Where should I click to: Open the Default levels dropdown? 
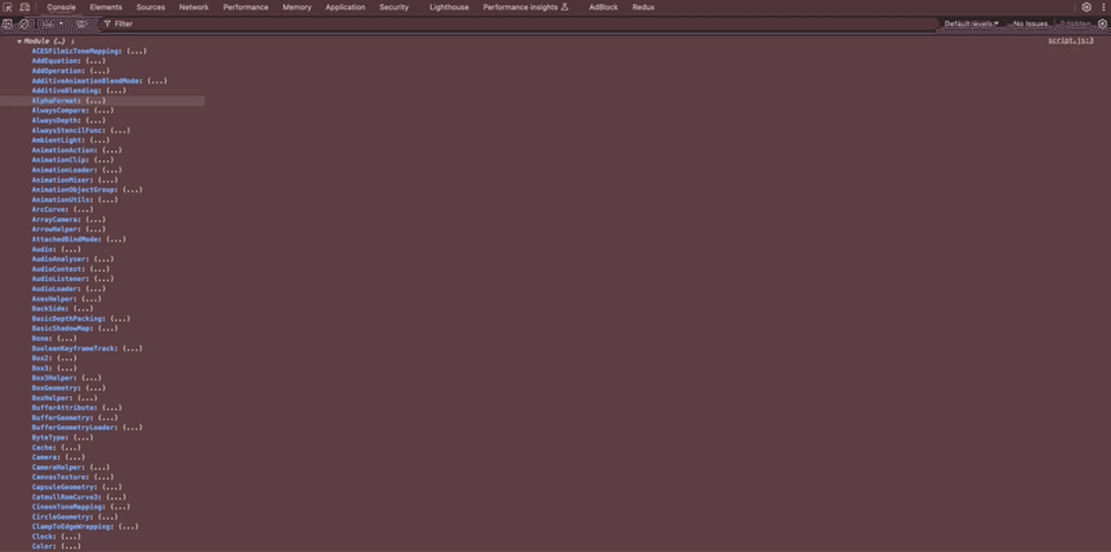point(971,24)
